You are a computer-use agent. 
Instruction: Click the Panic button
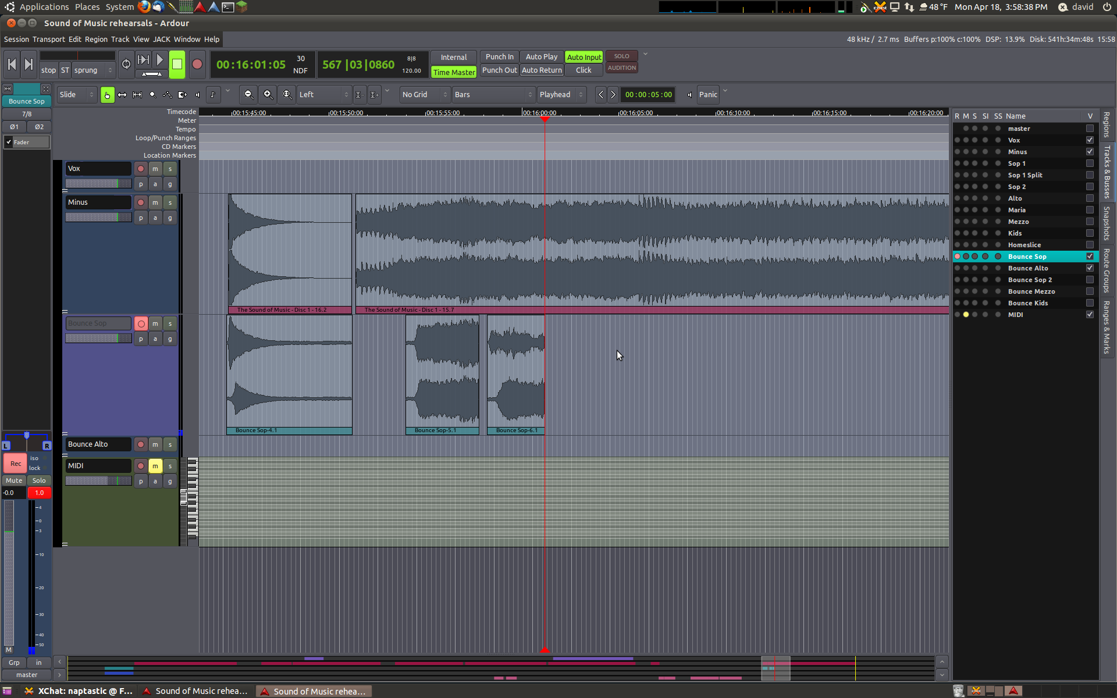tap(708, 95)
